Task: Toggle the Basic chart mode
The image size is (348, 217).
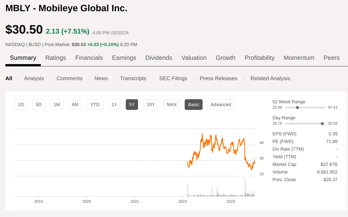Action: pos(193,105)
